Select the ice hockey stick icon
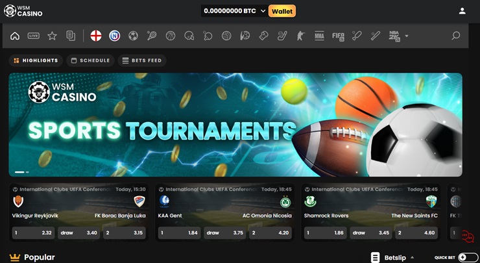 click(282, 36)
